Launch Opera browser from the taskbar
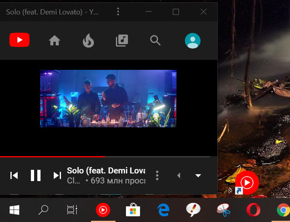This screenshot has width=290, height=222. [253, 210]
